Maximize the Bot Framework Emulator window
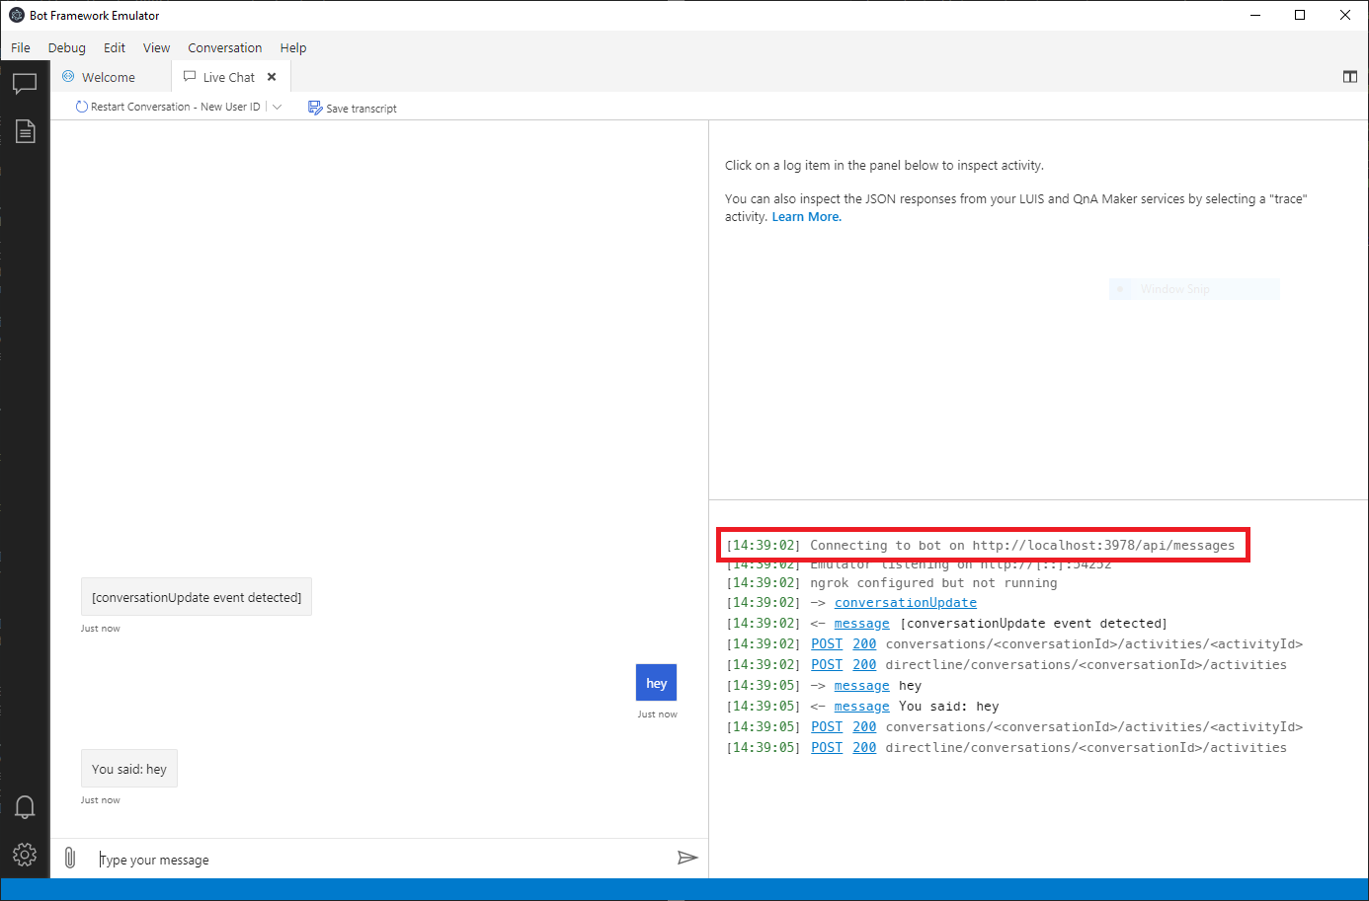 (x=1300, y=15)
